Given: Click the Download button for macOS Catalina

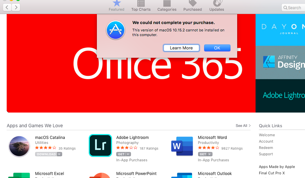Looking at the screenshot, I should pyautogui.click(x=46, y=154).
